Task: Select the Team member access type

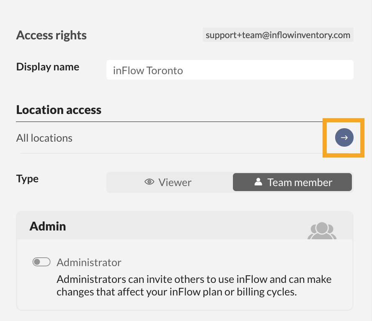Action: point(292,182)
